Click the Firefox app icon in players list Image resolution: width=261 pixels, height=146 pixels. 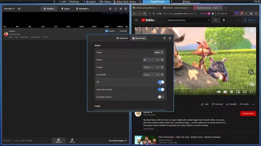pos(6,34)
